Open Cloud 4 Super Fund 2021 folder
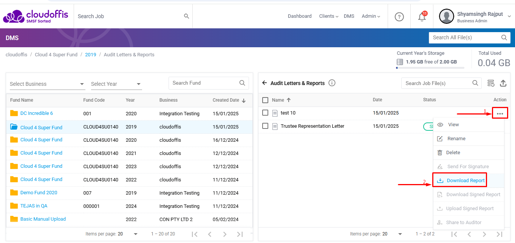Image resolution: width=515 pixels, height=243 pixels. (41, 153)
